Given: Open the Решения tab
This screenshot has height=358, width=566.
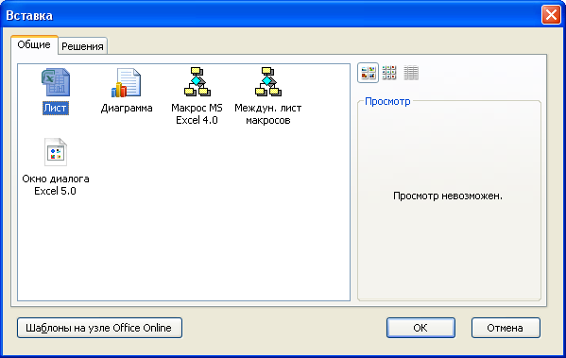Looking at the screenshot, I should pos(82,46).
